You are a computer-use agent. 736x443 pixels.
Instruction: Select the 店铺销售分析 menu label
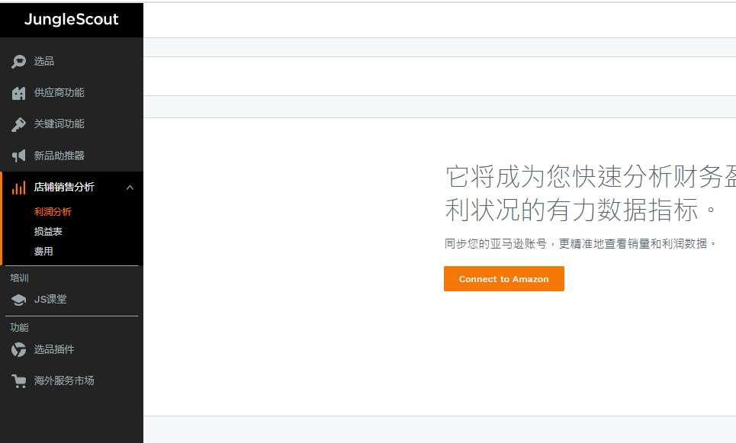pyautogui.click(x=64, y=187)
